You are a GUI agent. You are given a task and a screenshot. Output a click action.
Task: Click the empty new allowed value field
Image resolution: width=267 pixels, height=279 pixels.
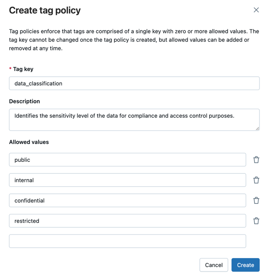(x=127, y=241)
